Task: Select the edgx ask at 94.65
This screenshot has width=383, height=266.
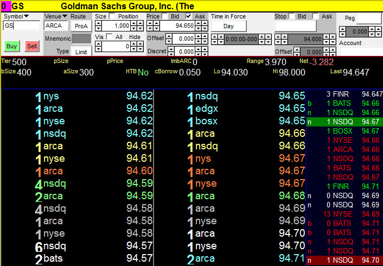Action: click(x=230, y=109)
